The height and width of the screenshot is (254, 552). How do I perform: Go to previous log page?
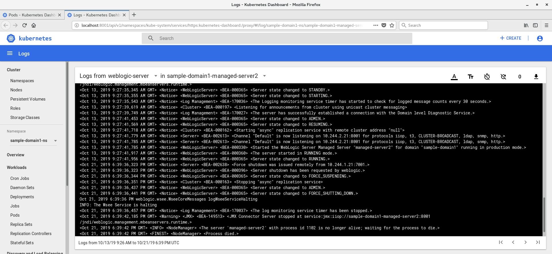(513, 242)
